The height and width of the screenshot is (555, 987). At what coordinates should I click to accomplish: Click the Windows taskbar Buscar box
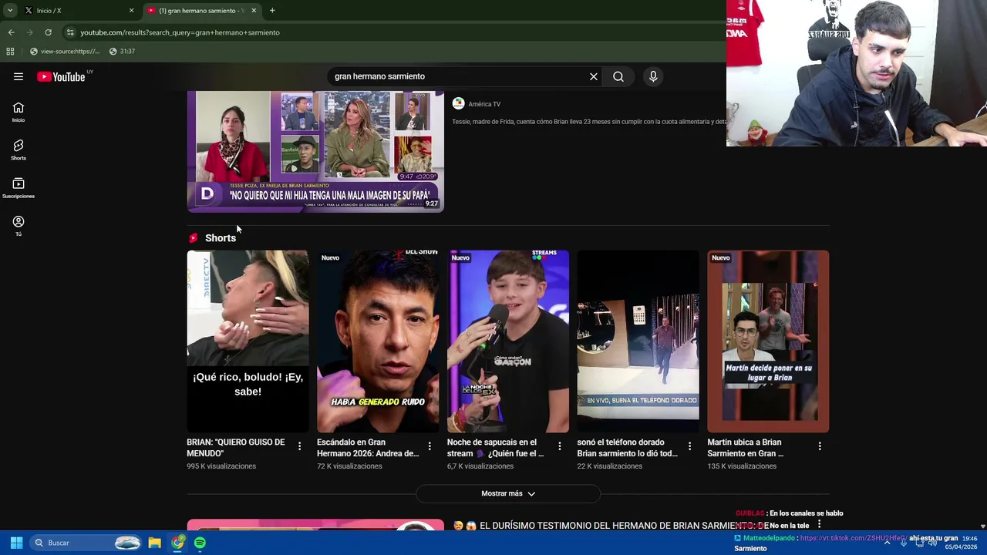[87, 543]
